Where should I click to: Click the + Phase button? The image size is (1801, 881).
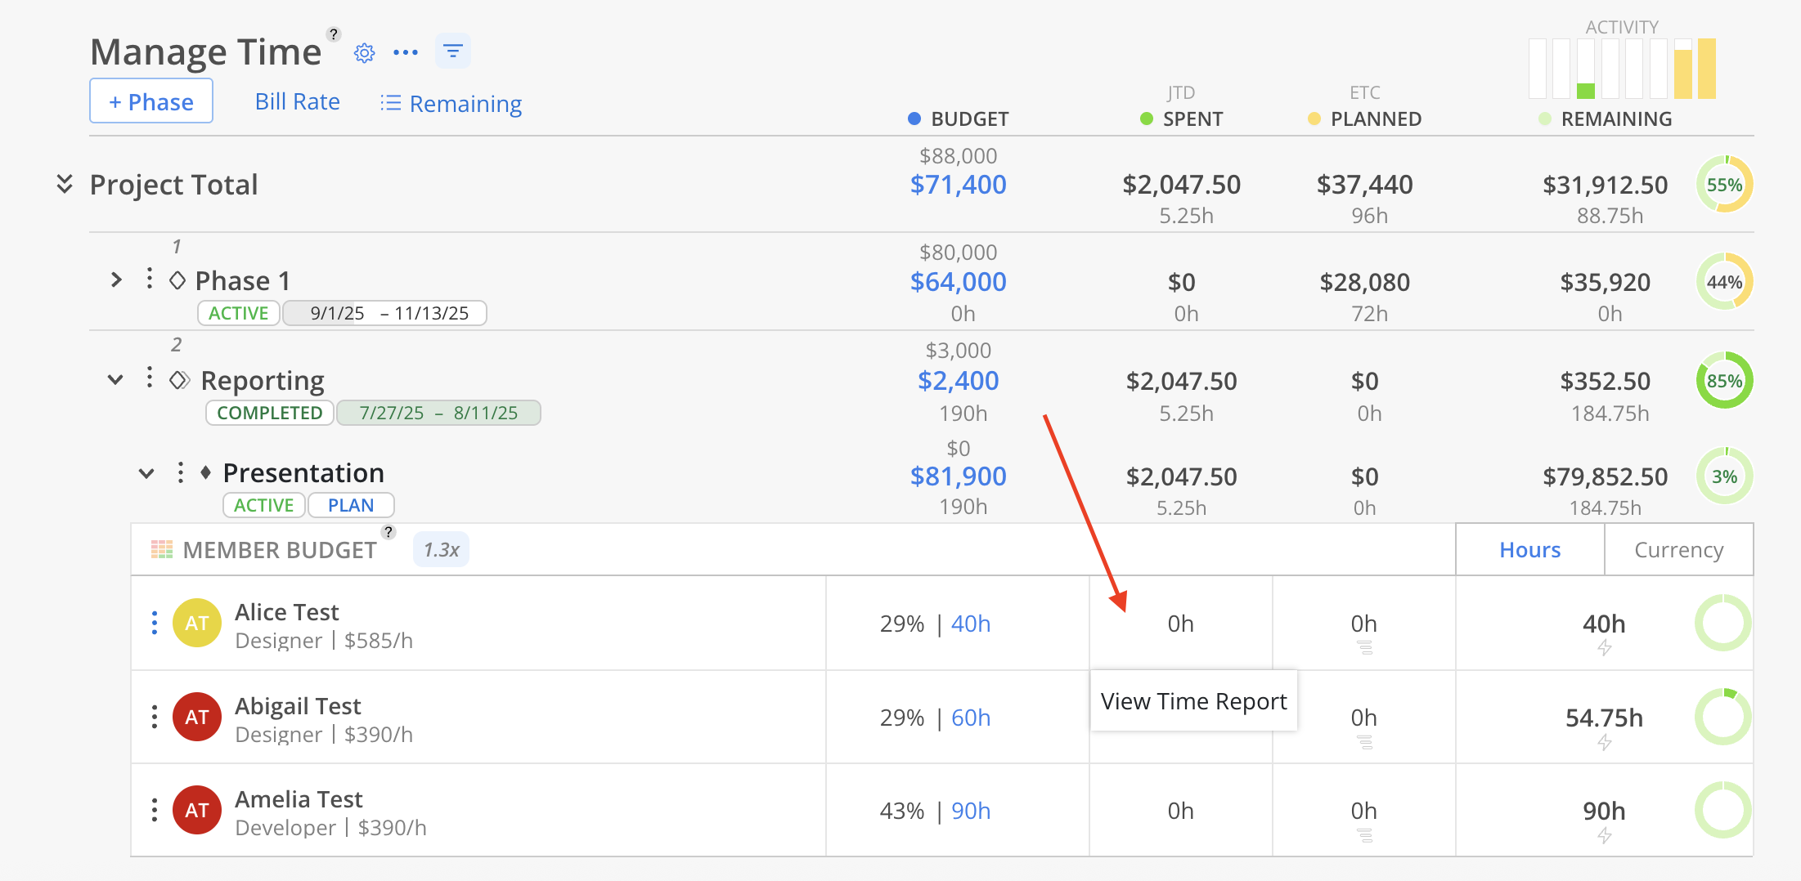point(151,101)
